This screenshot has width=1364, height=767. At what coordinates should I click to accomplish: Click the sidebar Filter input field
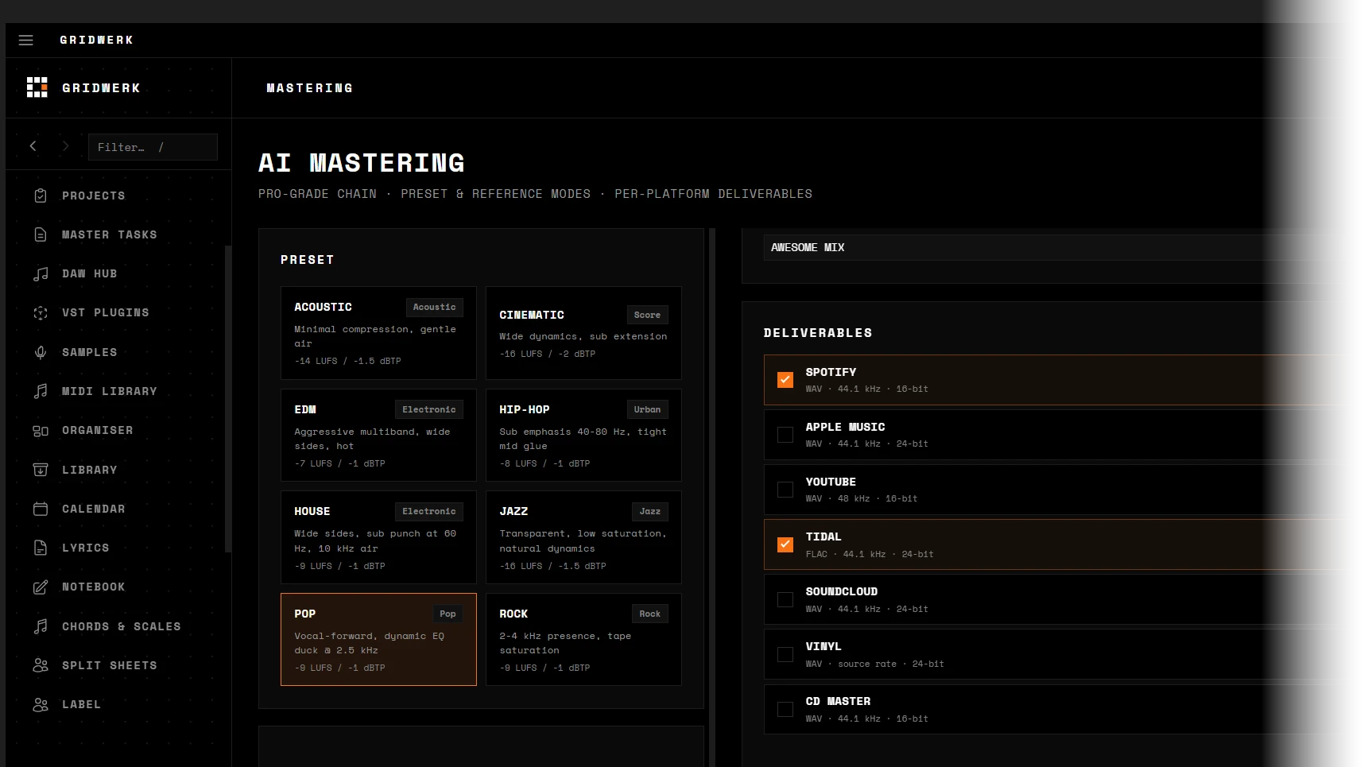(x=153, y=147)
